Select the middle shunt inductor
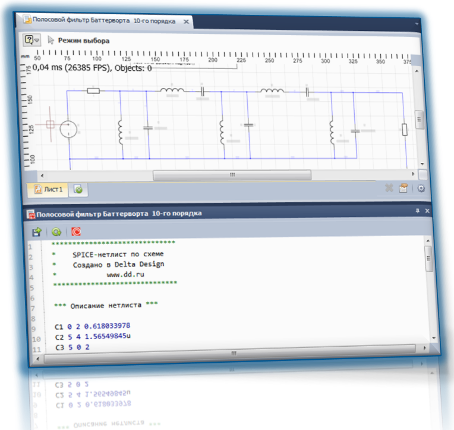The width and height of the screenshot is (454, 430). [222, 132]
